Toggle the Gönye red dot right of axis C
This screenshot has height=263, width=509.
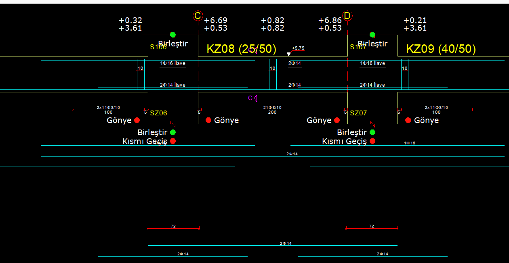208,120
